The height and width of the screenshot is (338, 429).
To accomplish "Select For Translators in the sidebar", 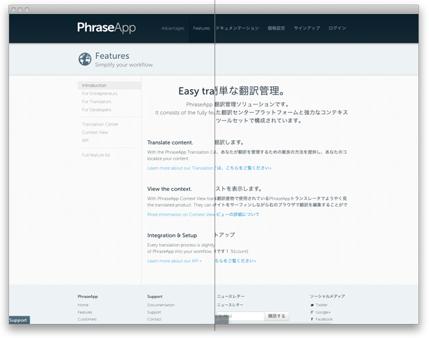I will point(97,102).
